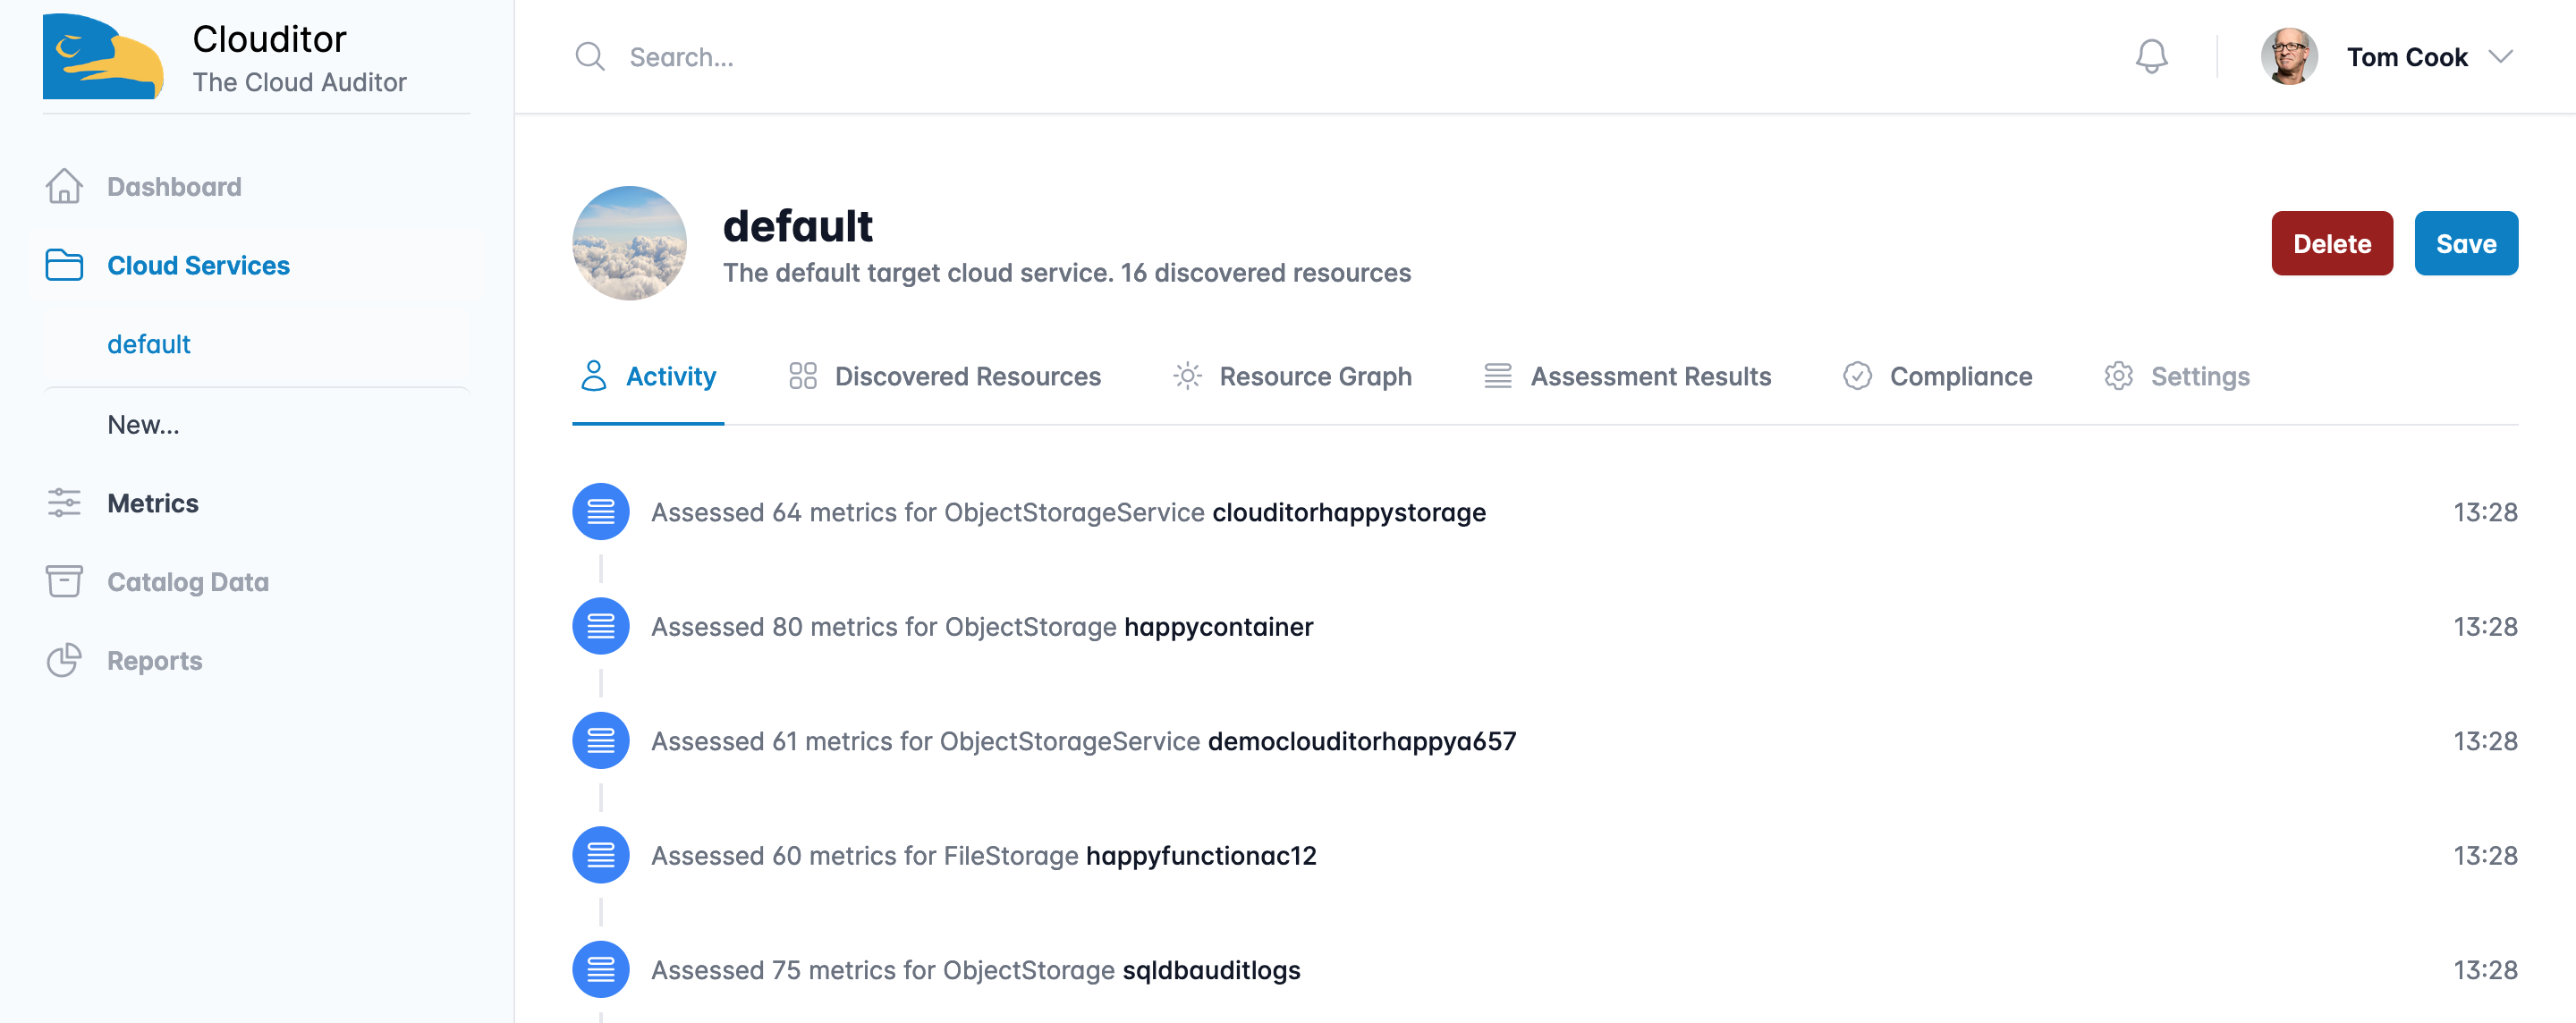Click the Compliance check badge icon

point(1857,376)
